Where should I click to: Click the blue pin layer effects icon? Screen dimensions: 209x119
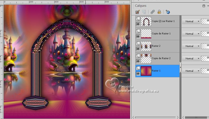(x=168, y=12)
